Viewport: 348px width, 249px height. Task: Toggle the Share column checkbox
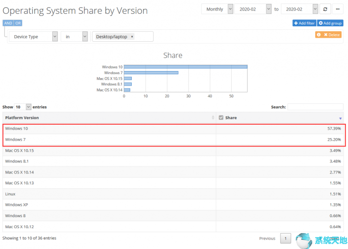point(221,118)
